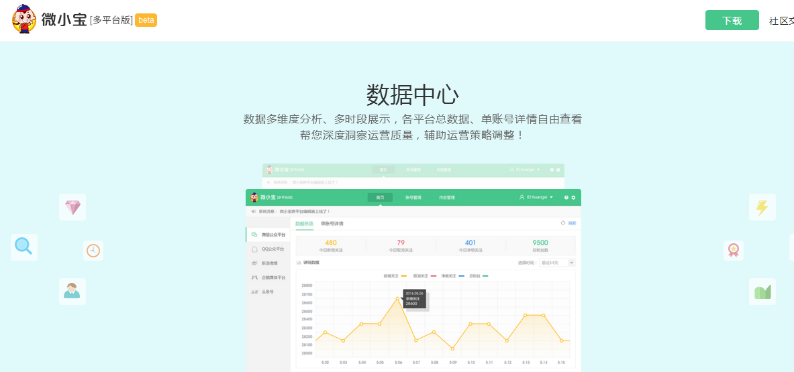This screenshot has height=372, width=794.
Task: Click the user avatar icon
Action: pos(72,291)
